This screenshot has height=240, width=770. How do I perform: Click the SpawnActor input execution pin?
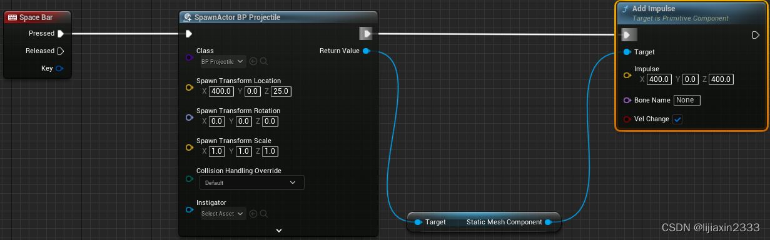(188, 34)
